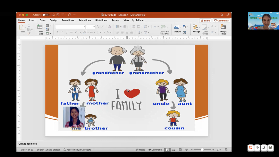Open the Arrange menu
This screenshot has height=157, width=279.
click(x=196, y=29)
